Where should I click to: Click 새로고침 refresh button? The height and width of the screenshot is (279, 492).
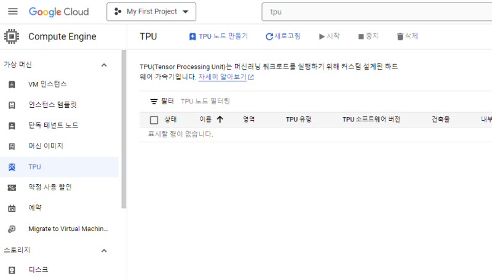(x=283, y=36)
